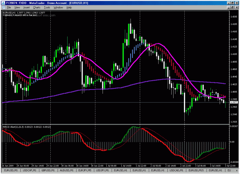Viewport: 240px width, 174px height.
Task: Switch to the EURUSD,M15 chart tab
Action: (x=196, y=170)
